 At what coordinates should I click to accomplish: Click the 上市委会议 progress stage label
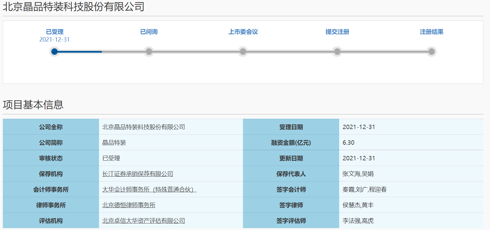pyautogui.click(x=243, y=32)
